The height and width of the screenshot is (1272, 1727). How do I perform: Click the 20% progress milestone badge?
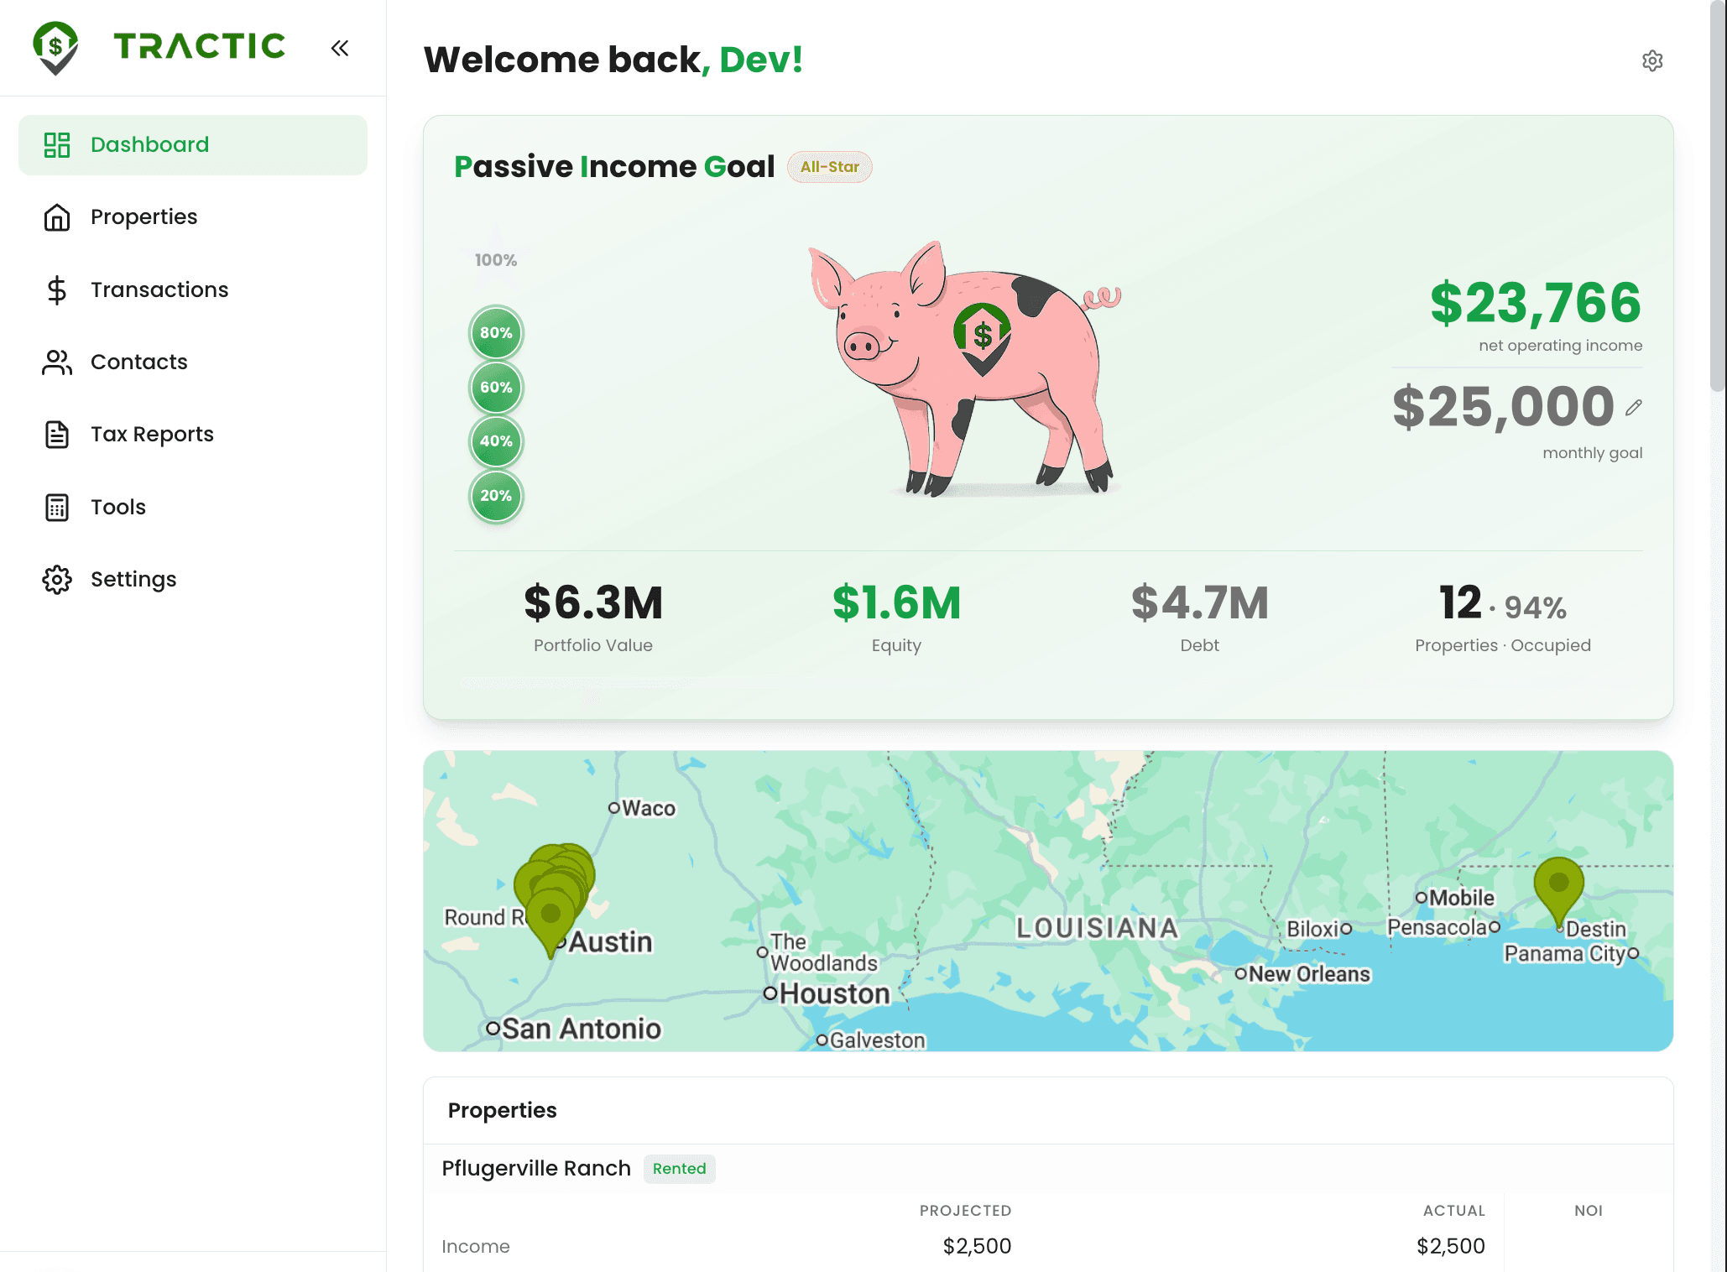coord(496,495)
